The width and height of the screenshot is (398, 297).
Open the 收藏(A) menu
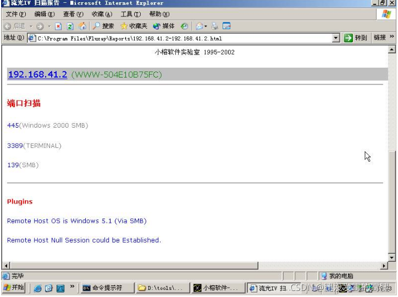point(102,14)
